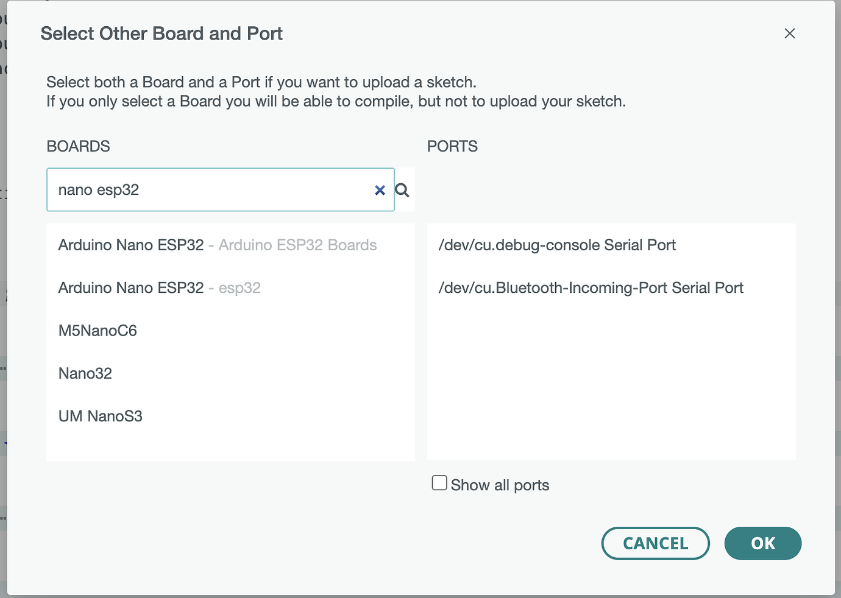Click the dialog title "Select Other Board and Port"
The image size is (841, 598).
coord(161,33)
